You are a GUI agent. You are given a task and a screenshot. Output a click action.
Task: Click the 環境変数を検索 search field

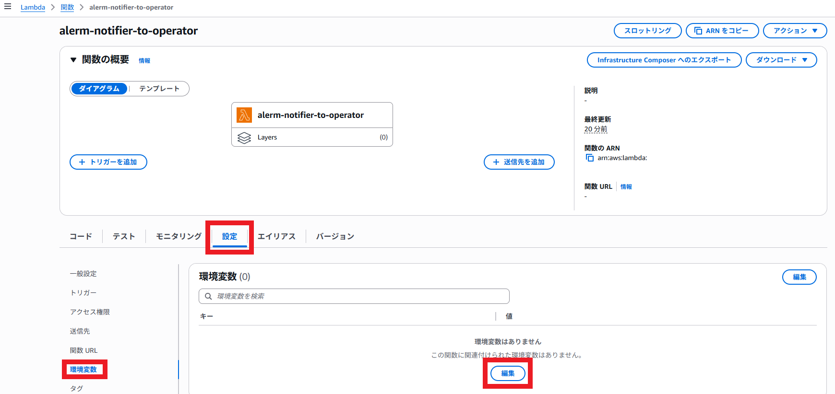[x=360, y=296]
